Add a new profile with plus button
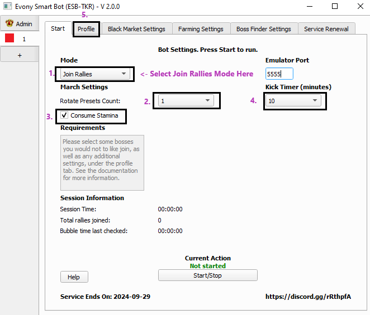Viewport: 370px width, 315px height. pos(20,55)
